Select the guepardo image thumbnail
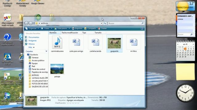This screenshot has height=110, width=197. [114, 43]
